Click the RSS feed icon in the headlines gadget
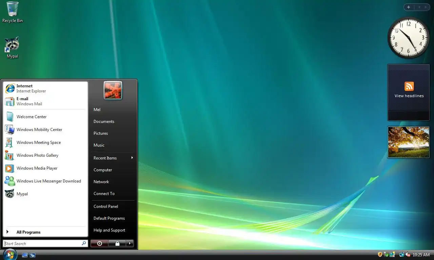 (409, 86)
